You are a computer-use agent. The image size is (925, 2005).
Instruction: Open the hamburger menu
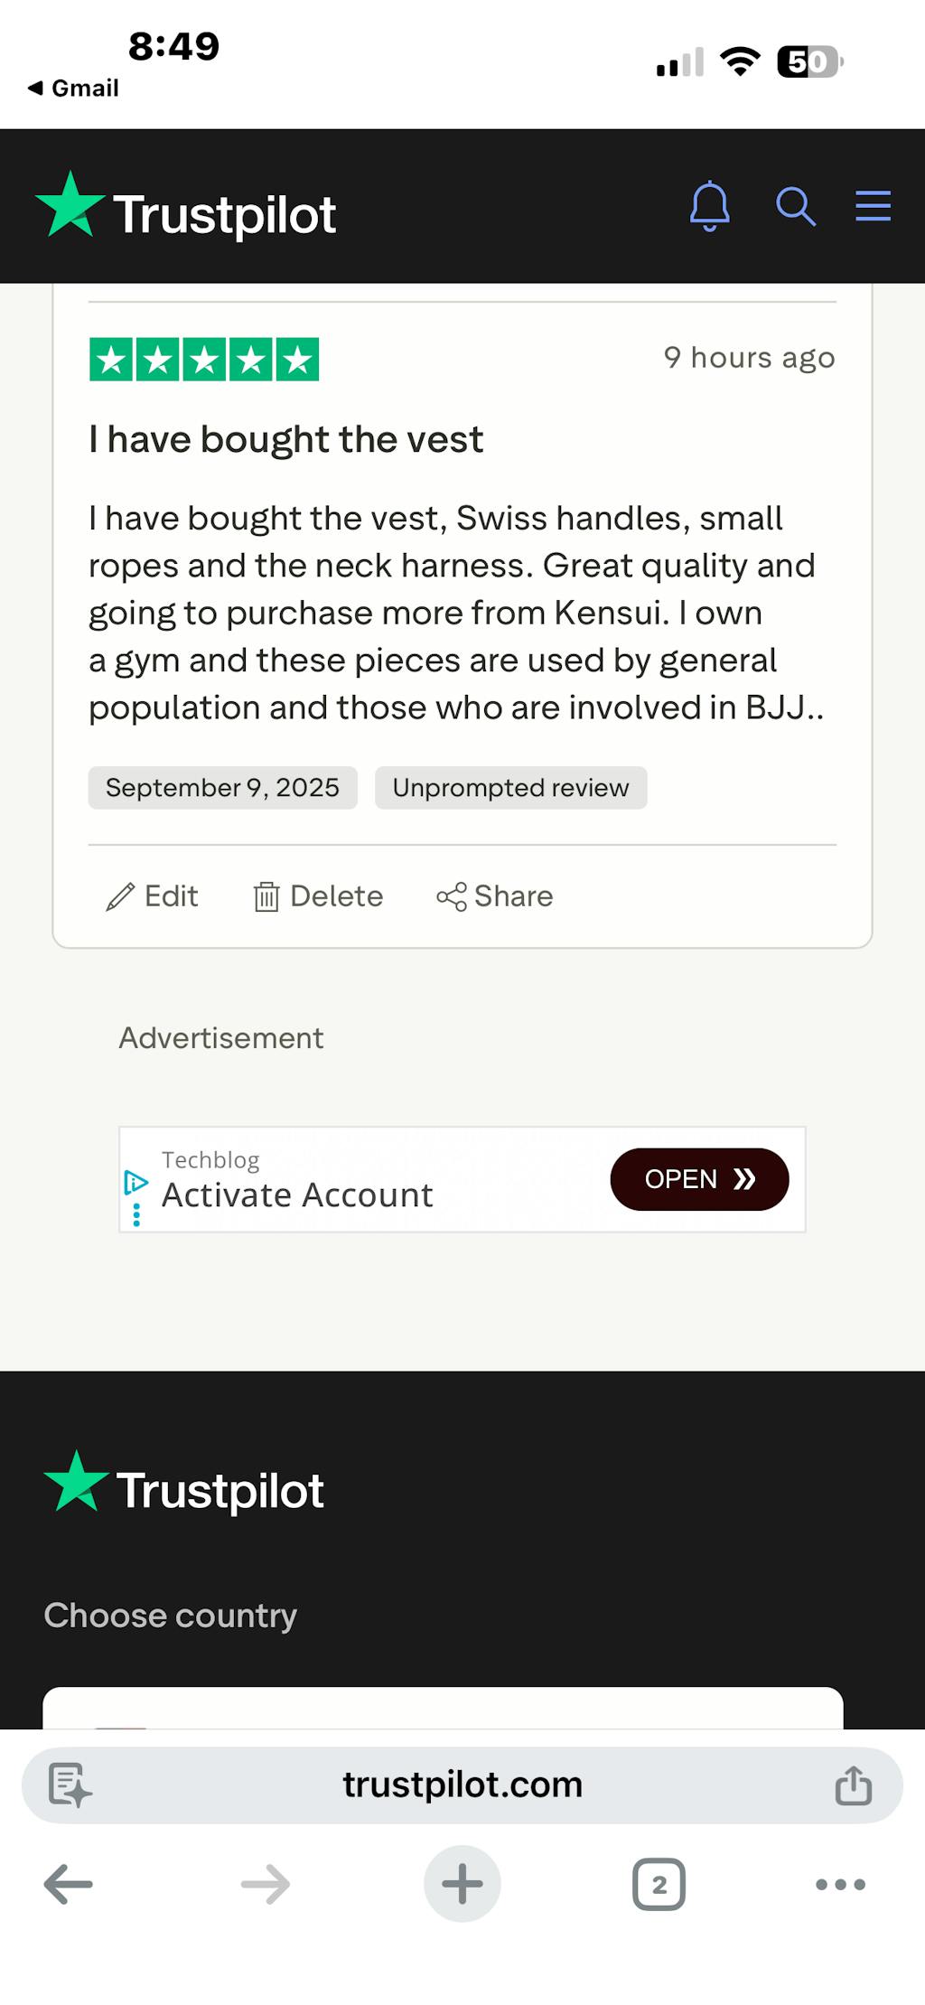tap(873, 206)
